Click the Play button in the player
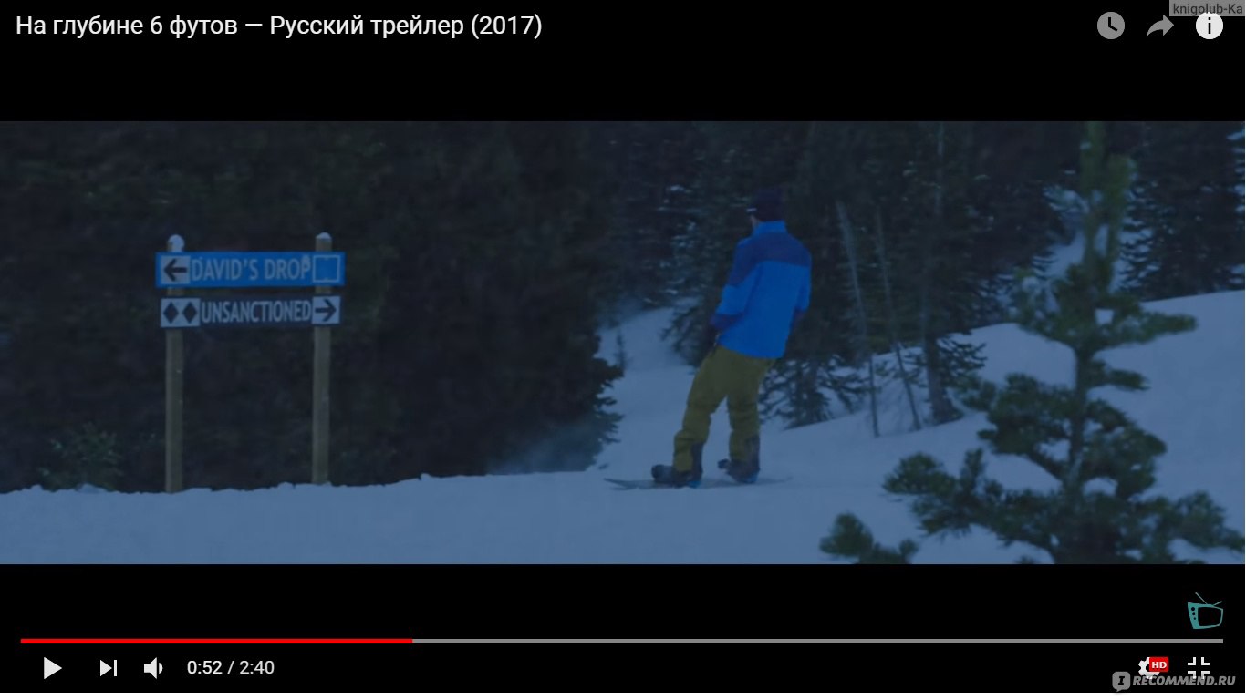The height and width of the screenshot is (700, 1246). tap(52, 668)
